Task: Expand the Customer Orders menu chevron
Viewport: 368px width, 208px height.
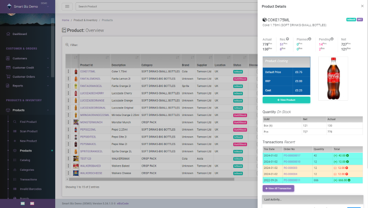Action: pos(48,76)
